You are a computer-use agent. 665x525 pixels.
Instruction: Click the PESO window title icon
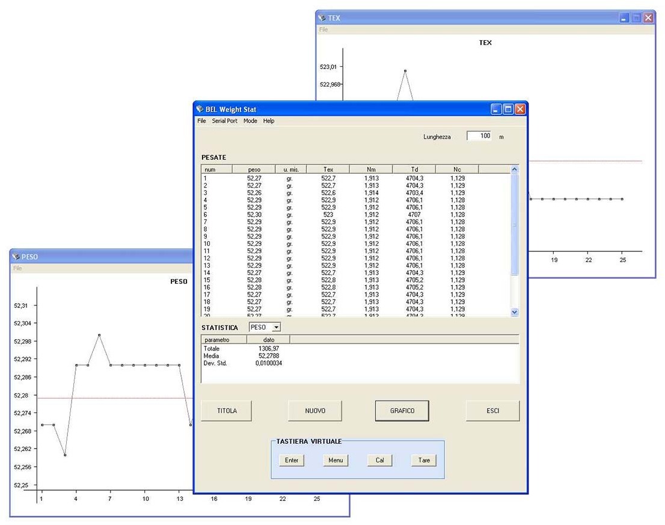pos(16,257)
